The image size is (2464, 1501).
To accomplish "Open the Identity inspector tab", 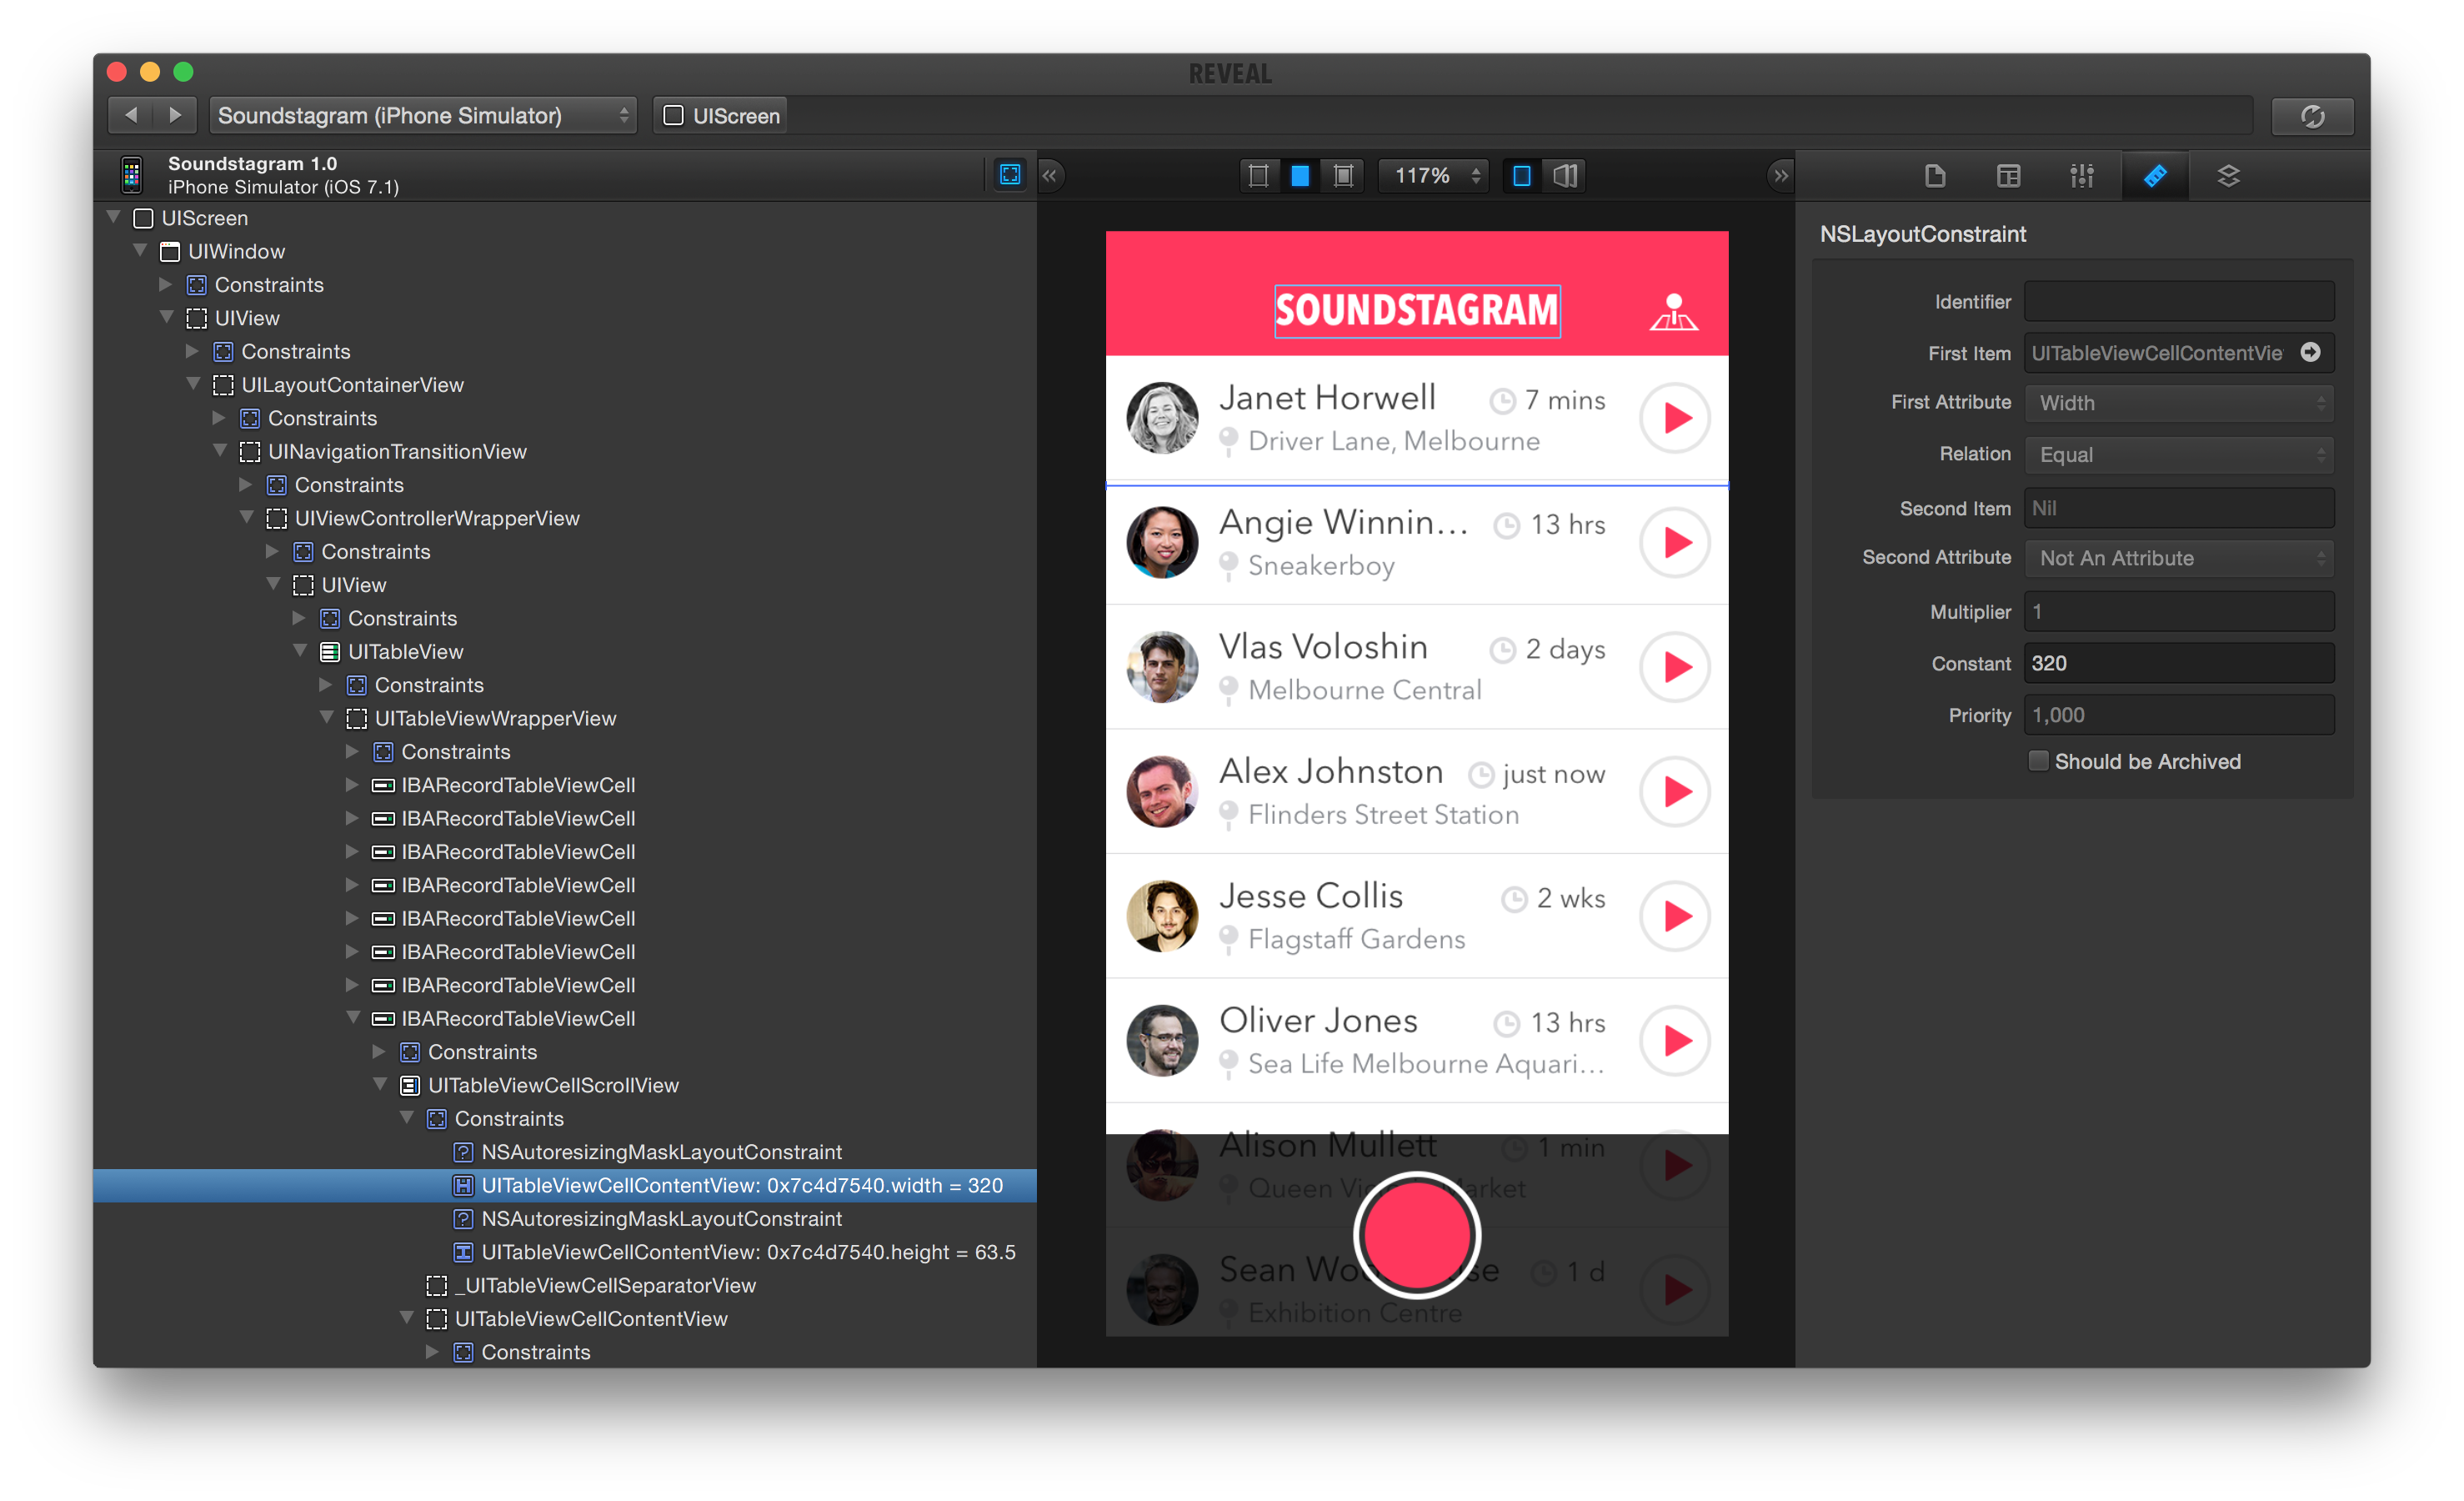I will tap(2008, 176).
